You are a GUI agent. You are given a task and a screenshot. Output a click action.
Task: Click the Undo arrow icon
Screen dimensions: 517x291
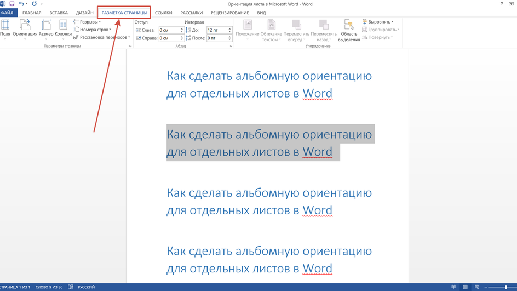pos(21,4)
